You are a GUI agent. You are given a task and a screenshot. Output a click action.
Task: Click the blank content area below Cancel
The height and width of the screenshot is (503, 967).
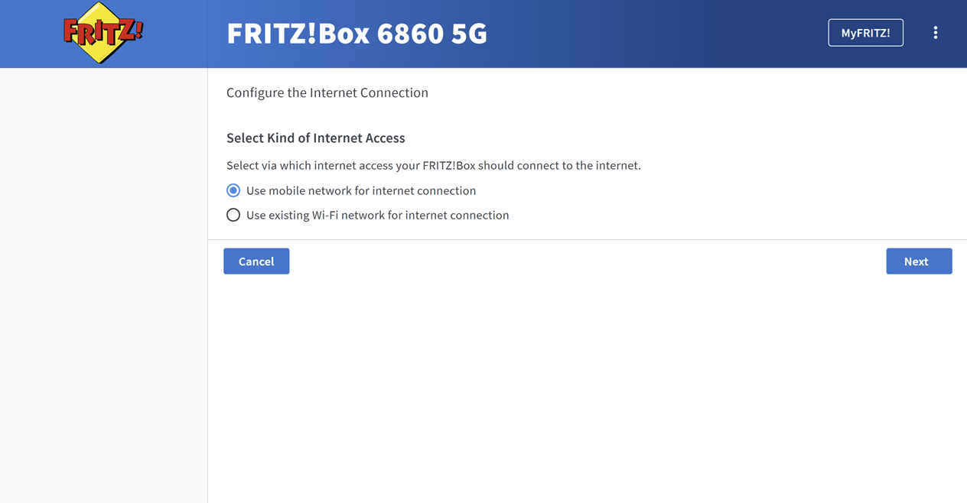[x=581, y=382]
